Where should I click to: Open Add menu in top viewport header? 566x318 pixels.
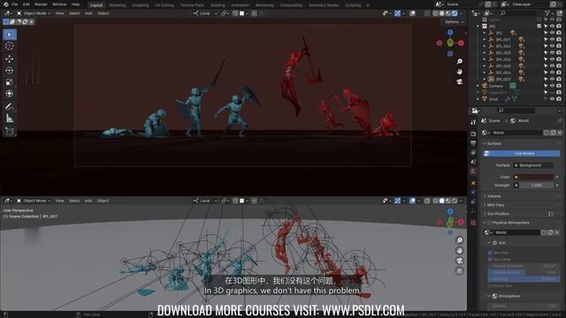(88, 13)
